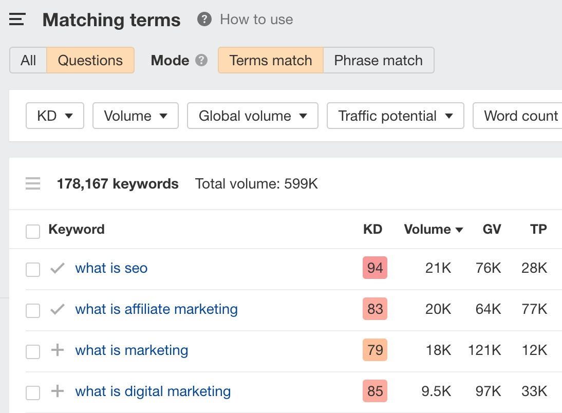Open the hamburger navigation menu
Image resolution: width=562 pixels, height=413 pixels.
point(17,20)
